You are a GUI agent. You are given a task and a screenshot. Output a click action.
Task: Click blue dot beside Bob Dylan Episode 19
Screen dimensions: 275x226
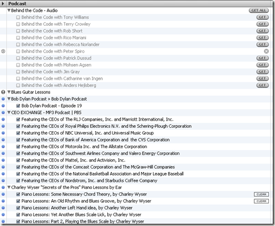(x=3, y=105)
